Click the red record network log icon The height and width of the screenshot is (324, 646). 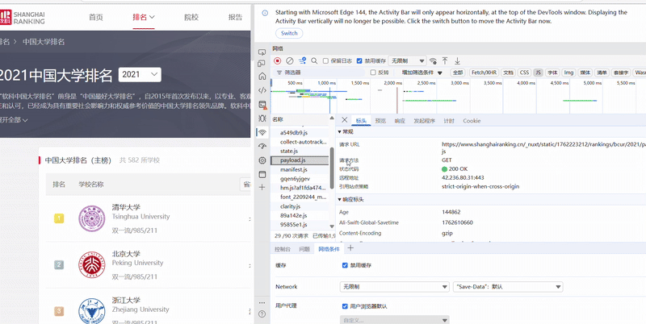tap(277, 61)
